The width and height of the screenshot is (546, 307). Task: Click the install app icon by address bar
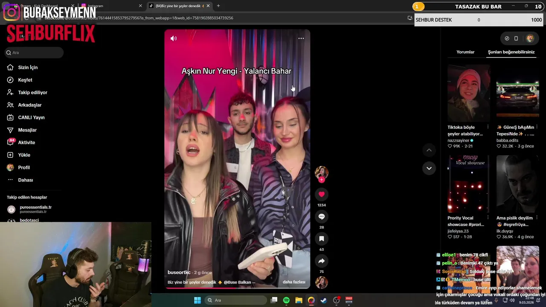[410, 18]
